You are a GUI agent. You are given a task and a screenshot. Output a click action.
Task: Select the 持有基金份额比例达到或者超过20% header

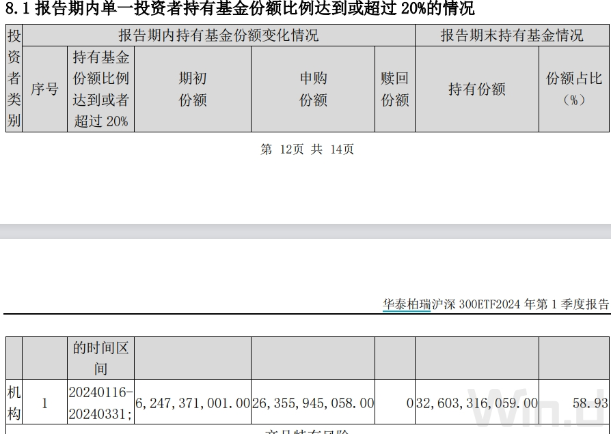(x=100, y=89)
